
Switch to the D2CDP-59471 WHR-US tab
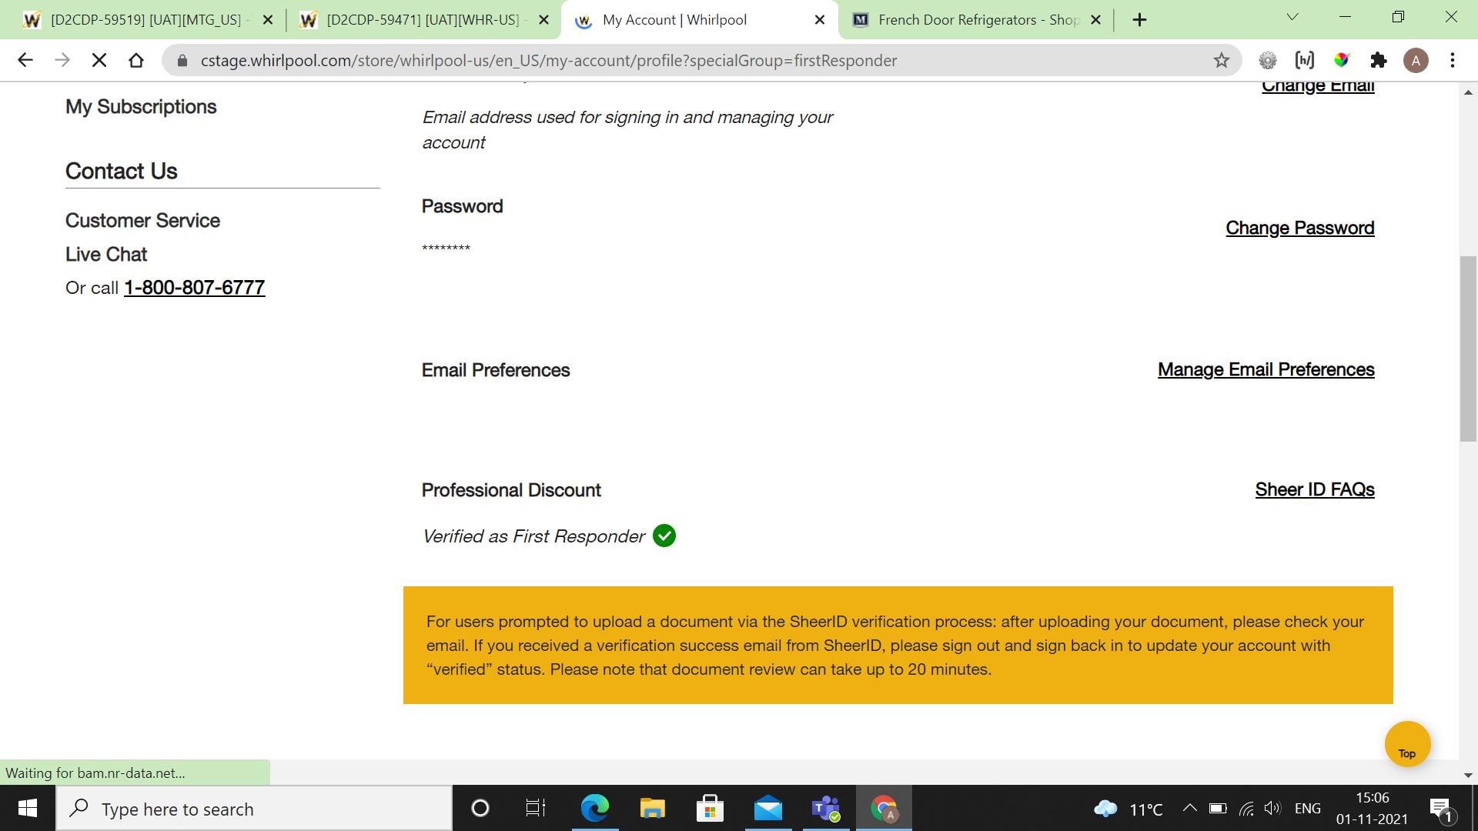coord(423,20)
